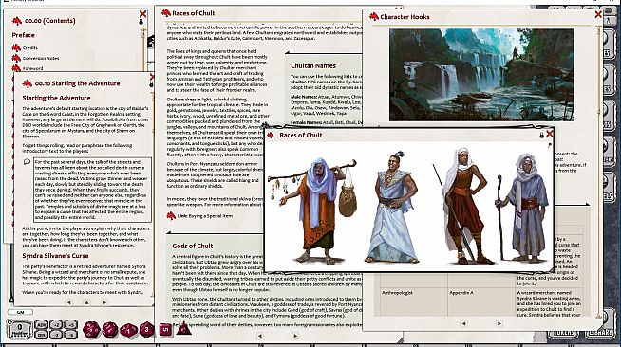Click the Gods of Chult heading
This screenshot has width=621, height=347.
[193, 246]
